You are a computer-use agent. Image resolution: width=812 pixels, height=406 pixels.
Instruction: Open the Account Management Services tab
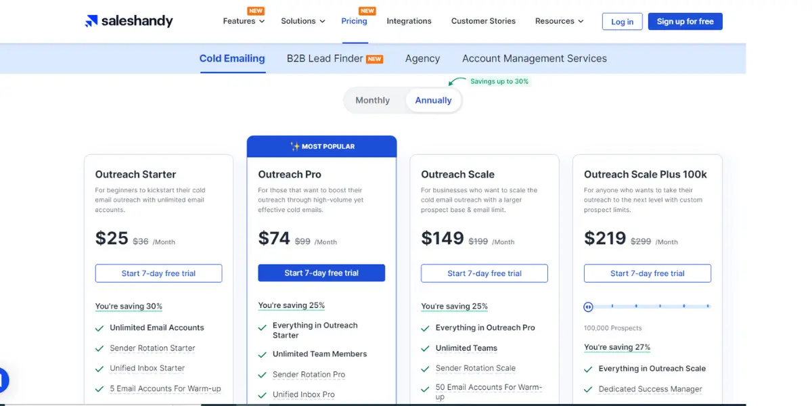click(x=535, y=58)
